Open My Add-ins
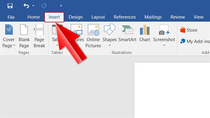 point(195,41)
